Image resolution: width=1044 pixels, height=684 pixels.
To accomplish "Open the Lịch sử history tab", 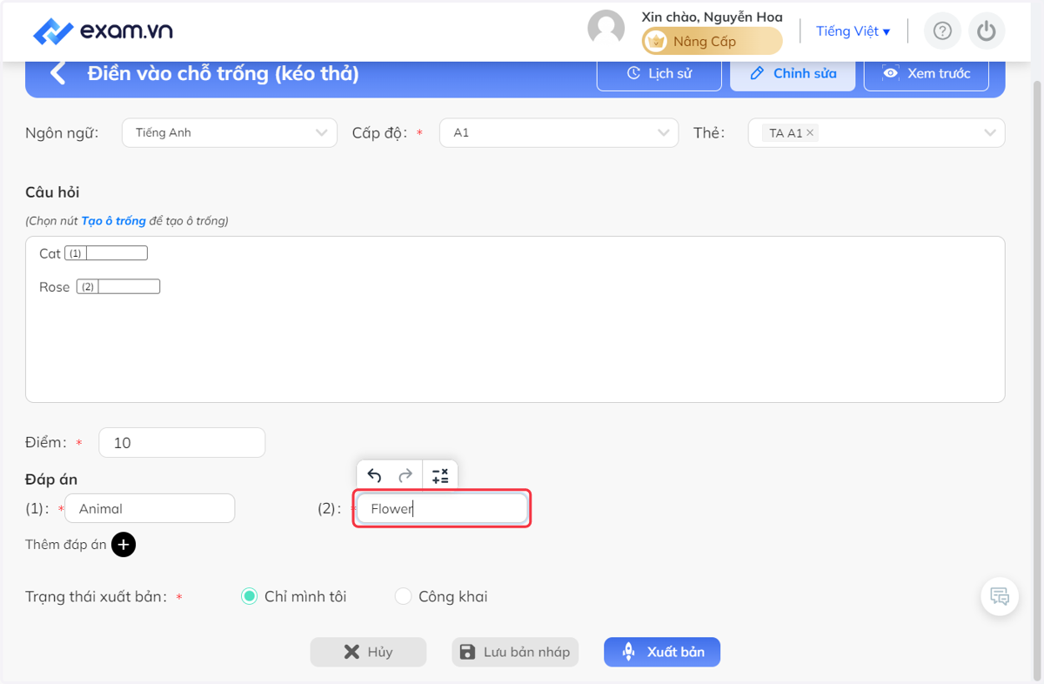I will 659,73.
